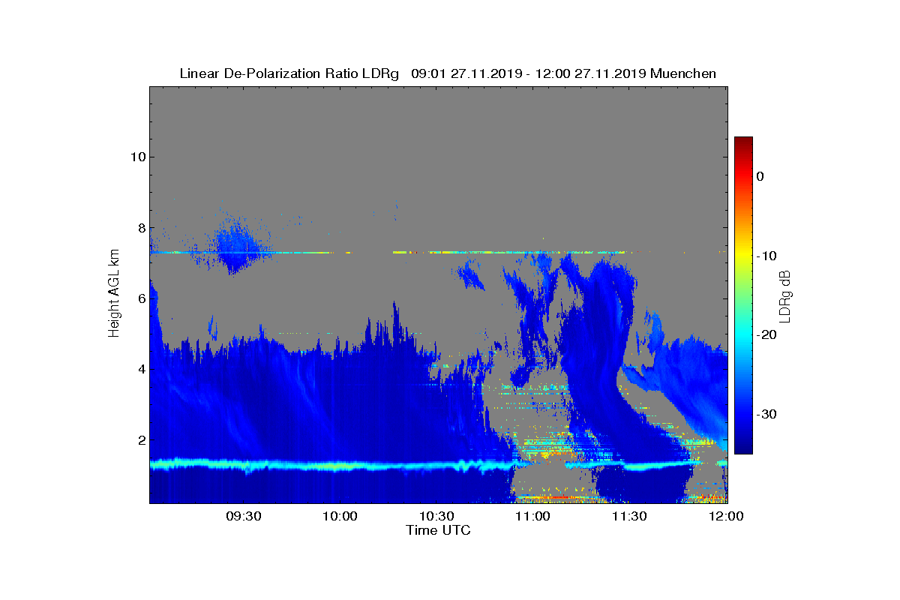Viewport: 900px width, 600px height.
Task: Click the height tick label 4
Action: (x=141, y=369)
